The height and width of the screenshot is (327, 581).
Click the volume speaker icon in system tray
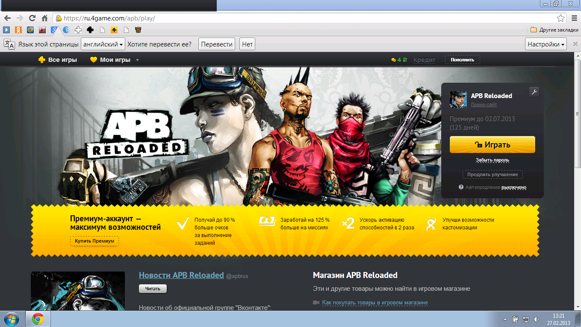536,319
